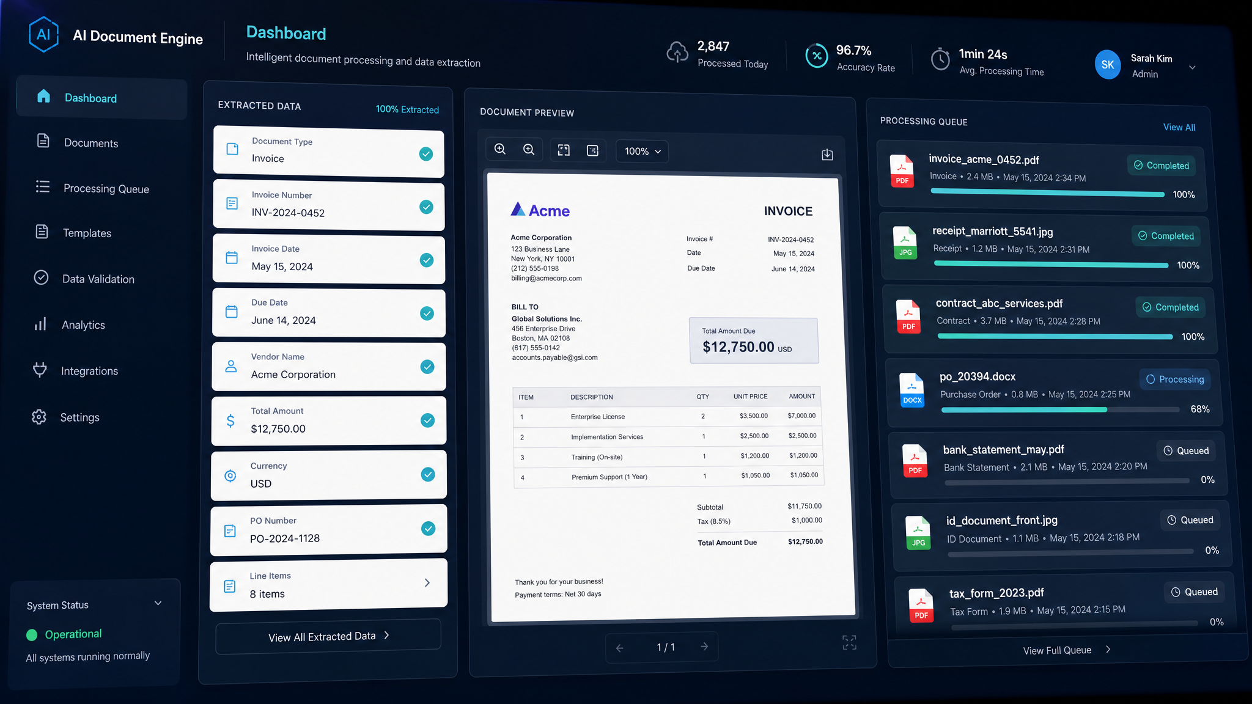1252x704 pixels.
Task: Click the View All queue link
Action: (x=1179, y=127)
